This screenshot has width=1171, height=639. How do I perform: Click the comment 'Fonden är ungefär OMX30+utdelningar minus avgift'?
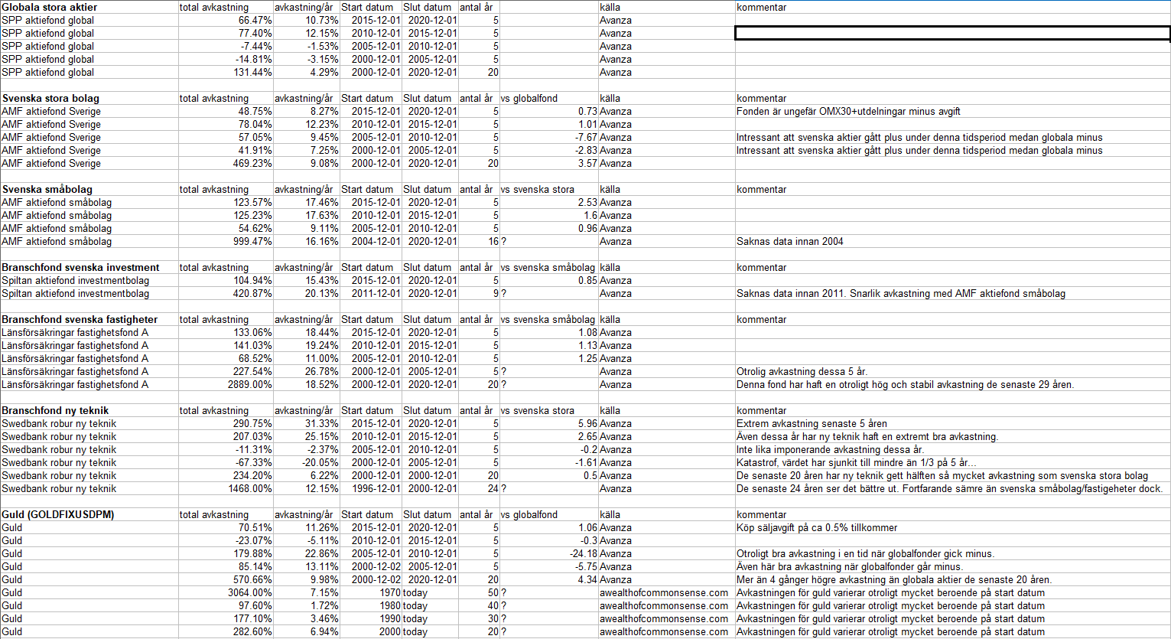[848, 111]
